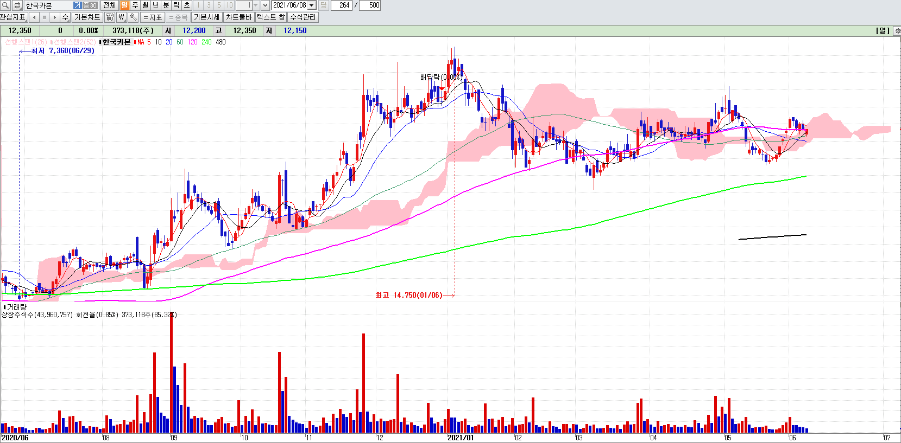Open the =종목 stock menu
The image size is (901, 443).
point(178,17)
